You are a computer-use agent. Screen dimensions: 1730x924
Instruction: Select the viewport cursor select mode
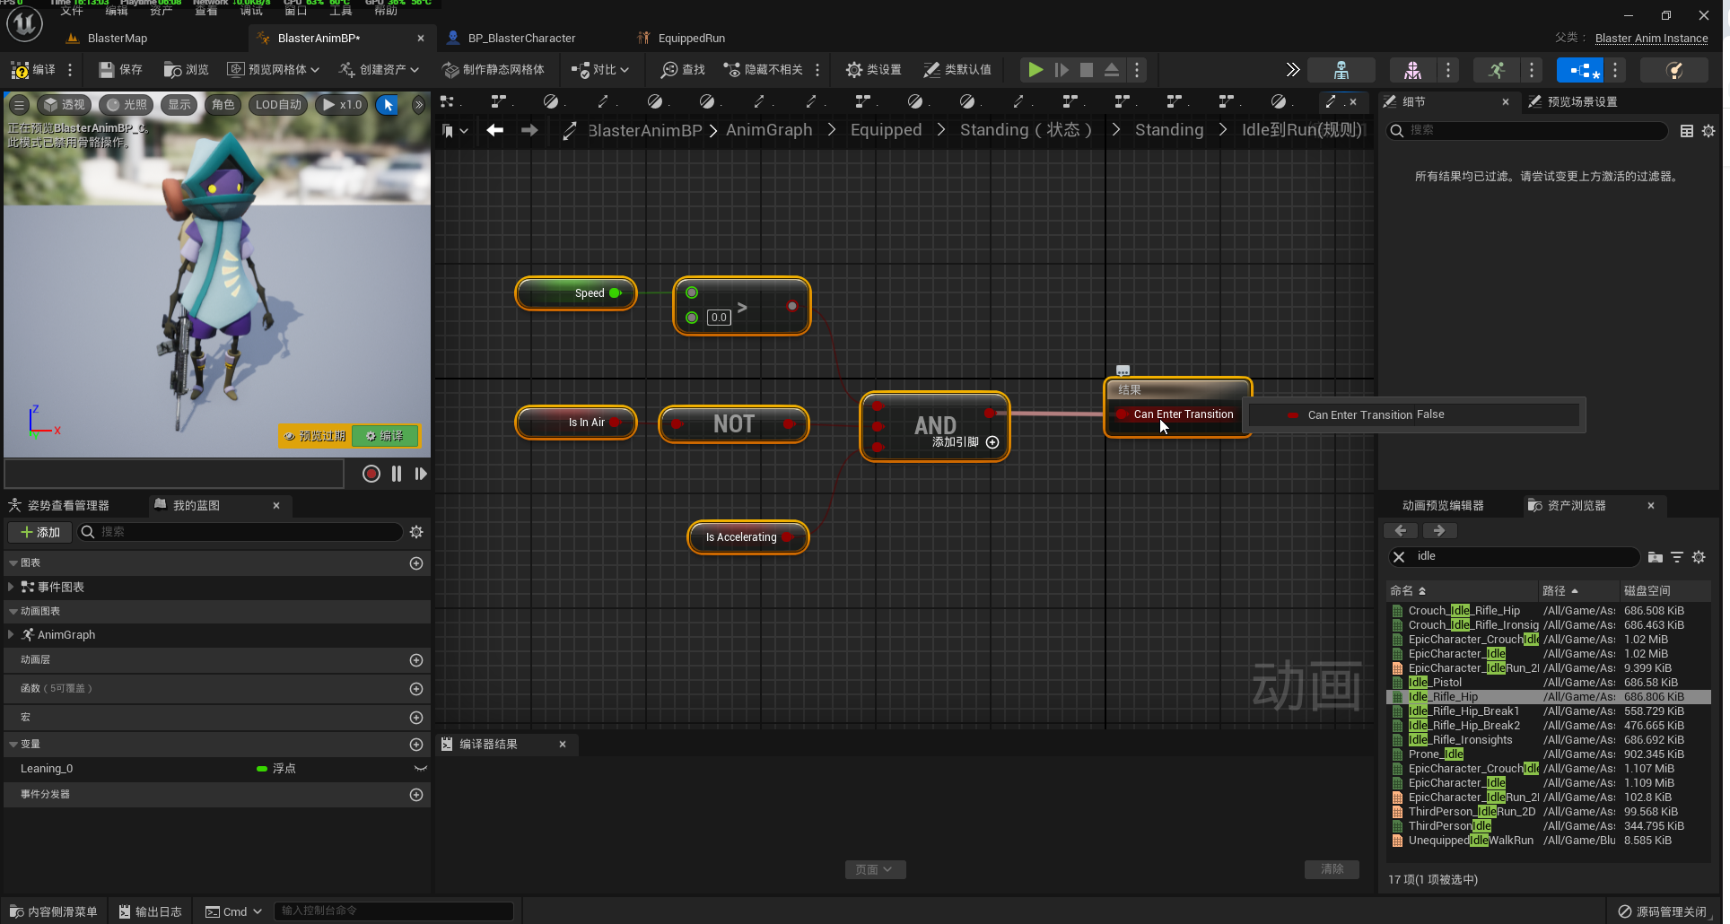point(389,105)
